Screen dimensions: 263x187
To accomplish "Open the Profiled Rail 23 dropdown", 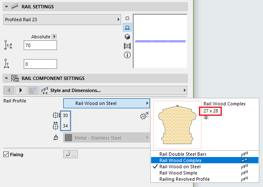I will [x=62, y=20].
